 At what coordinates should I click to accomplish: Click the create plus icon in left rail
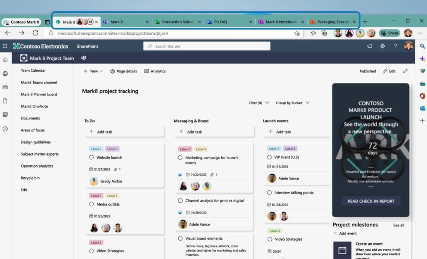pos(5,129)
